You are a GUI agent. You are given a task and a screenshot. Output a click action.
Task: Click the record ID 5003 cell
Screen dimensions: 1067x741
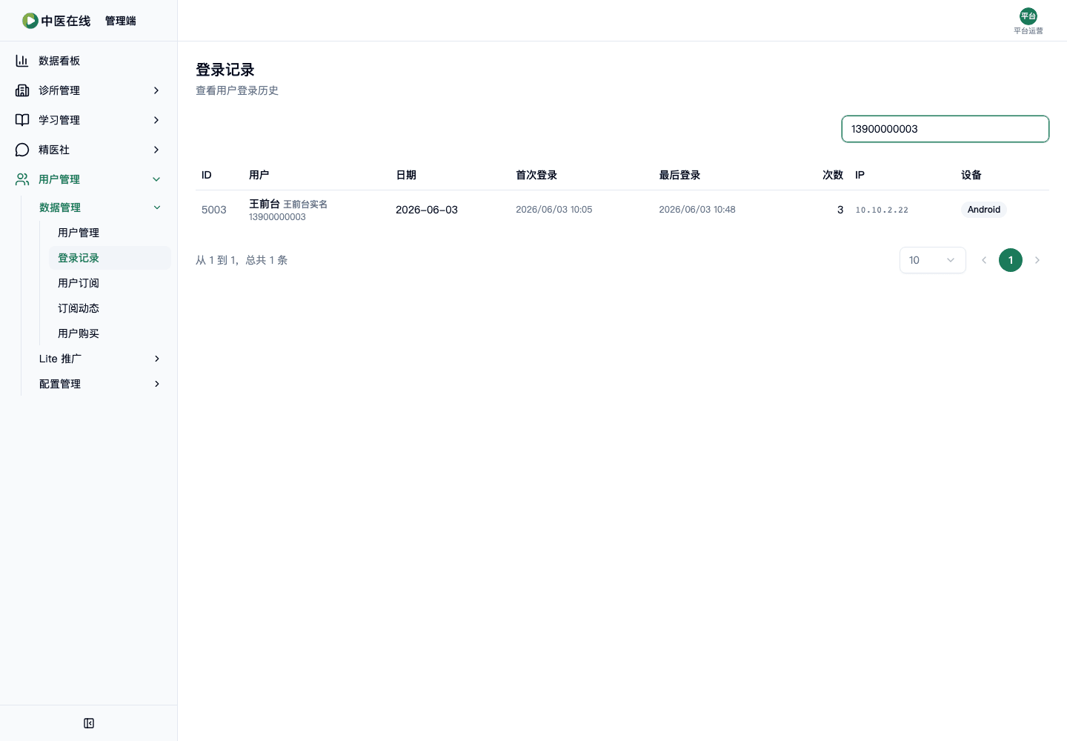click(x=214, y=210)
